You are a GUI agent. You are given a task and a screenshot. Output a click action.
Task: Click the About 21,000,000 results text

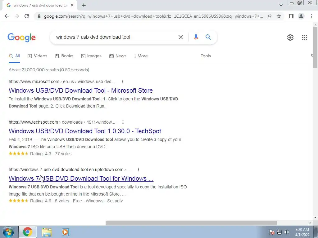(49, 70)
